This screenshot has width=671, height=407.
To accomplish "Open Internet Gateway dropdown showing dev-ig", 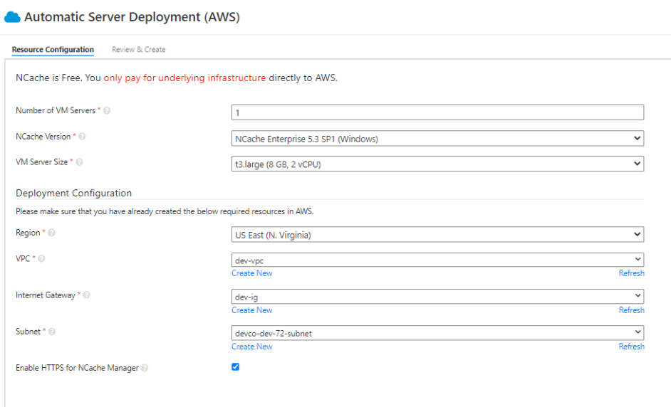I will pyautogui.click(x=437, y=296).
